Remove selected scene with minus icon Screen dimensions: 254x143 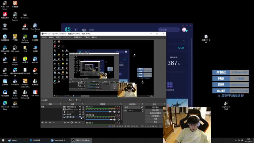pyautogui.click(x=46, y=122)
